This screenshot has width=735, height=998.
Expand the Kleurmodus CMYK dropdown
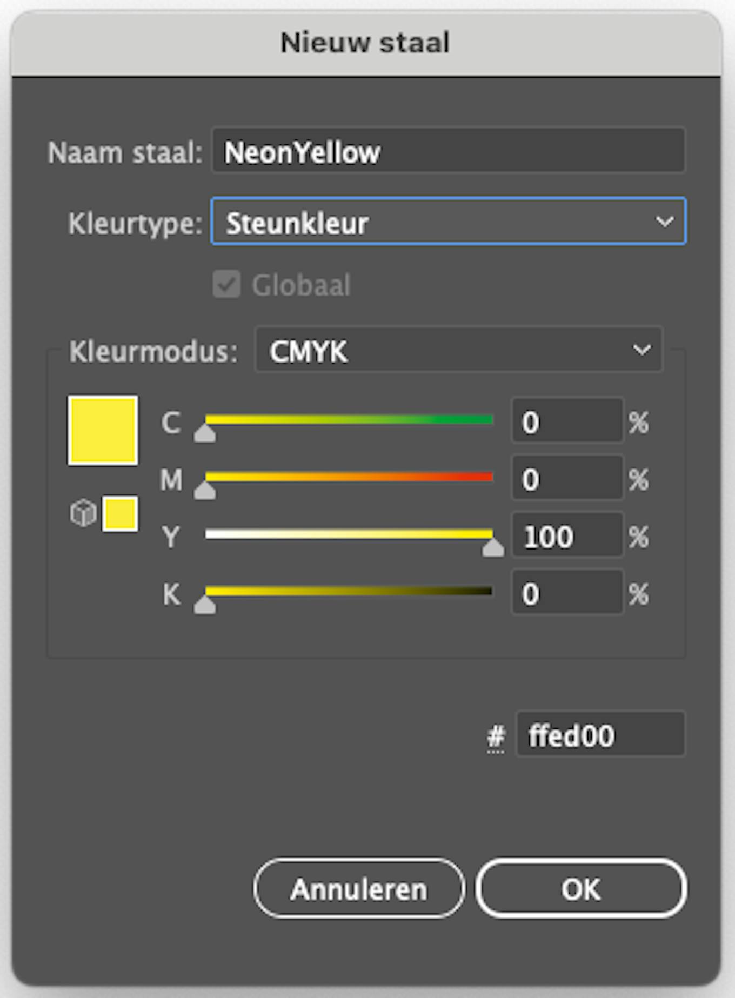458,350
